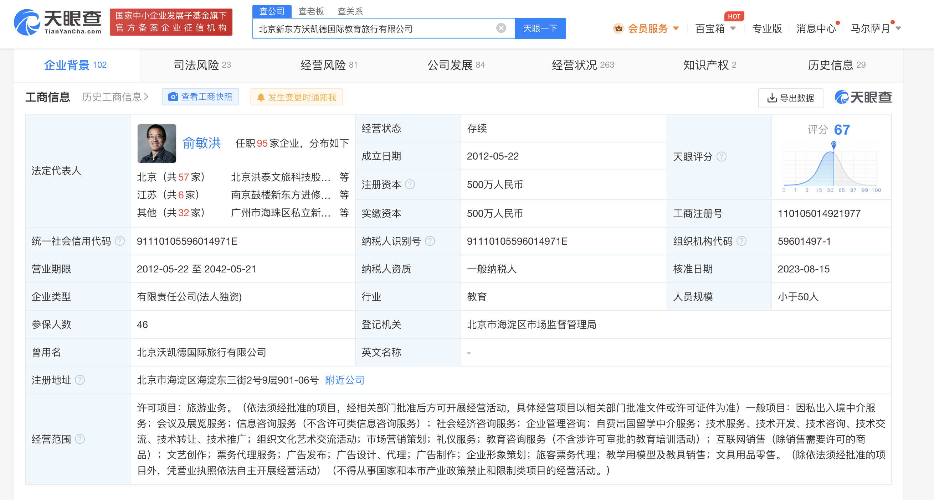Click the 天眼一下 search button

point(540,28)
